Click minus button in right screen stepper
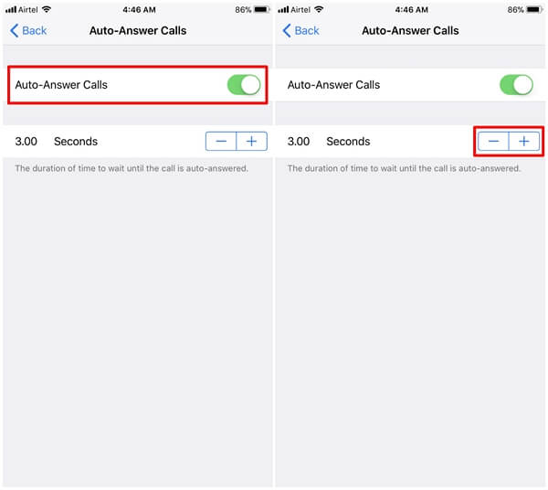Image resolution: width=548 pixels, height=490 pixels. 493,142
